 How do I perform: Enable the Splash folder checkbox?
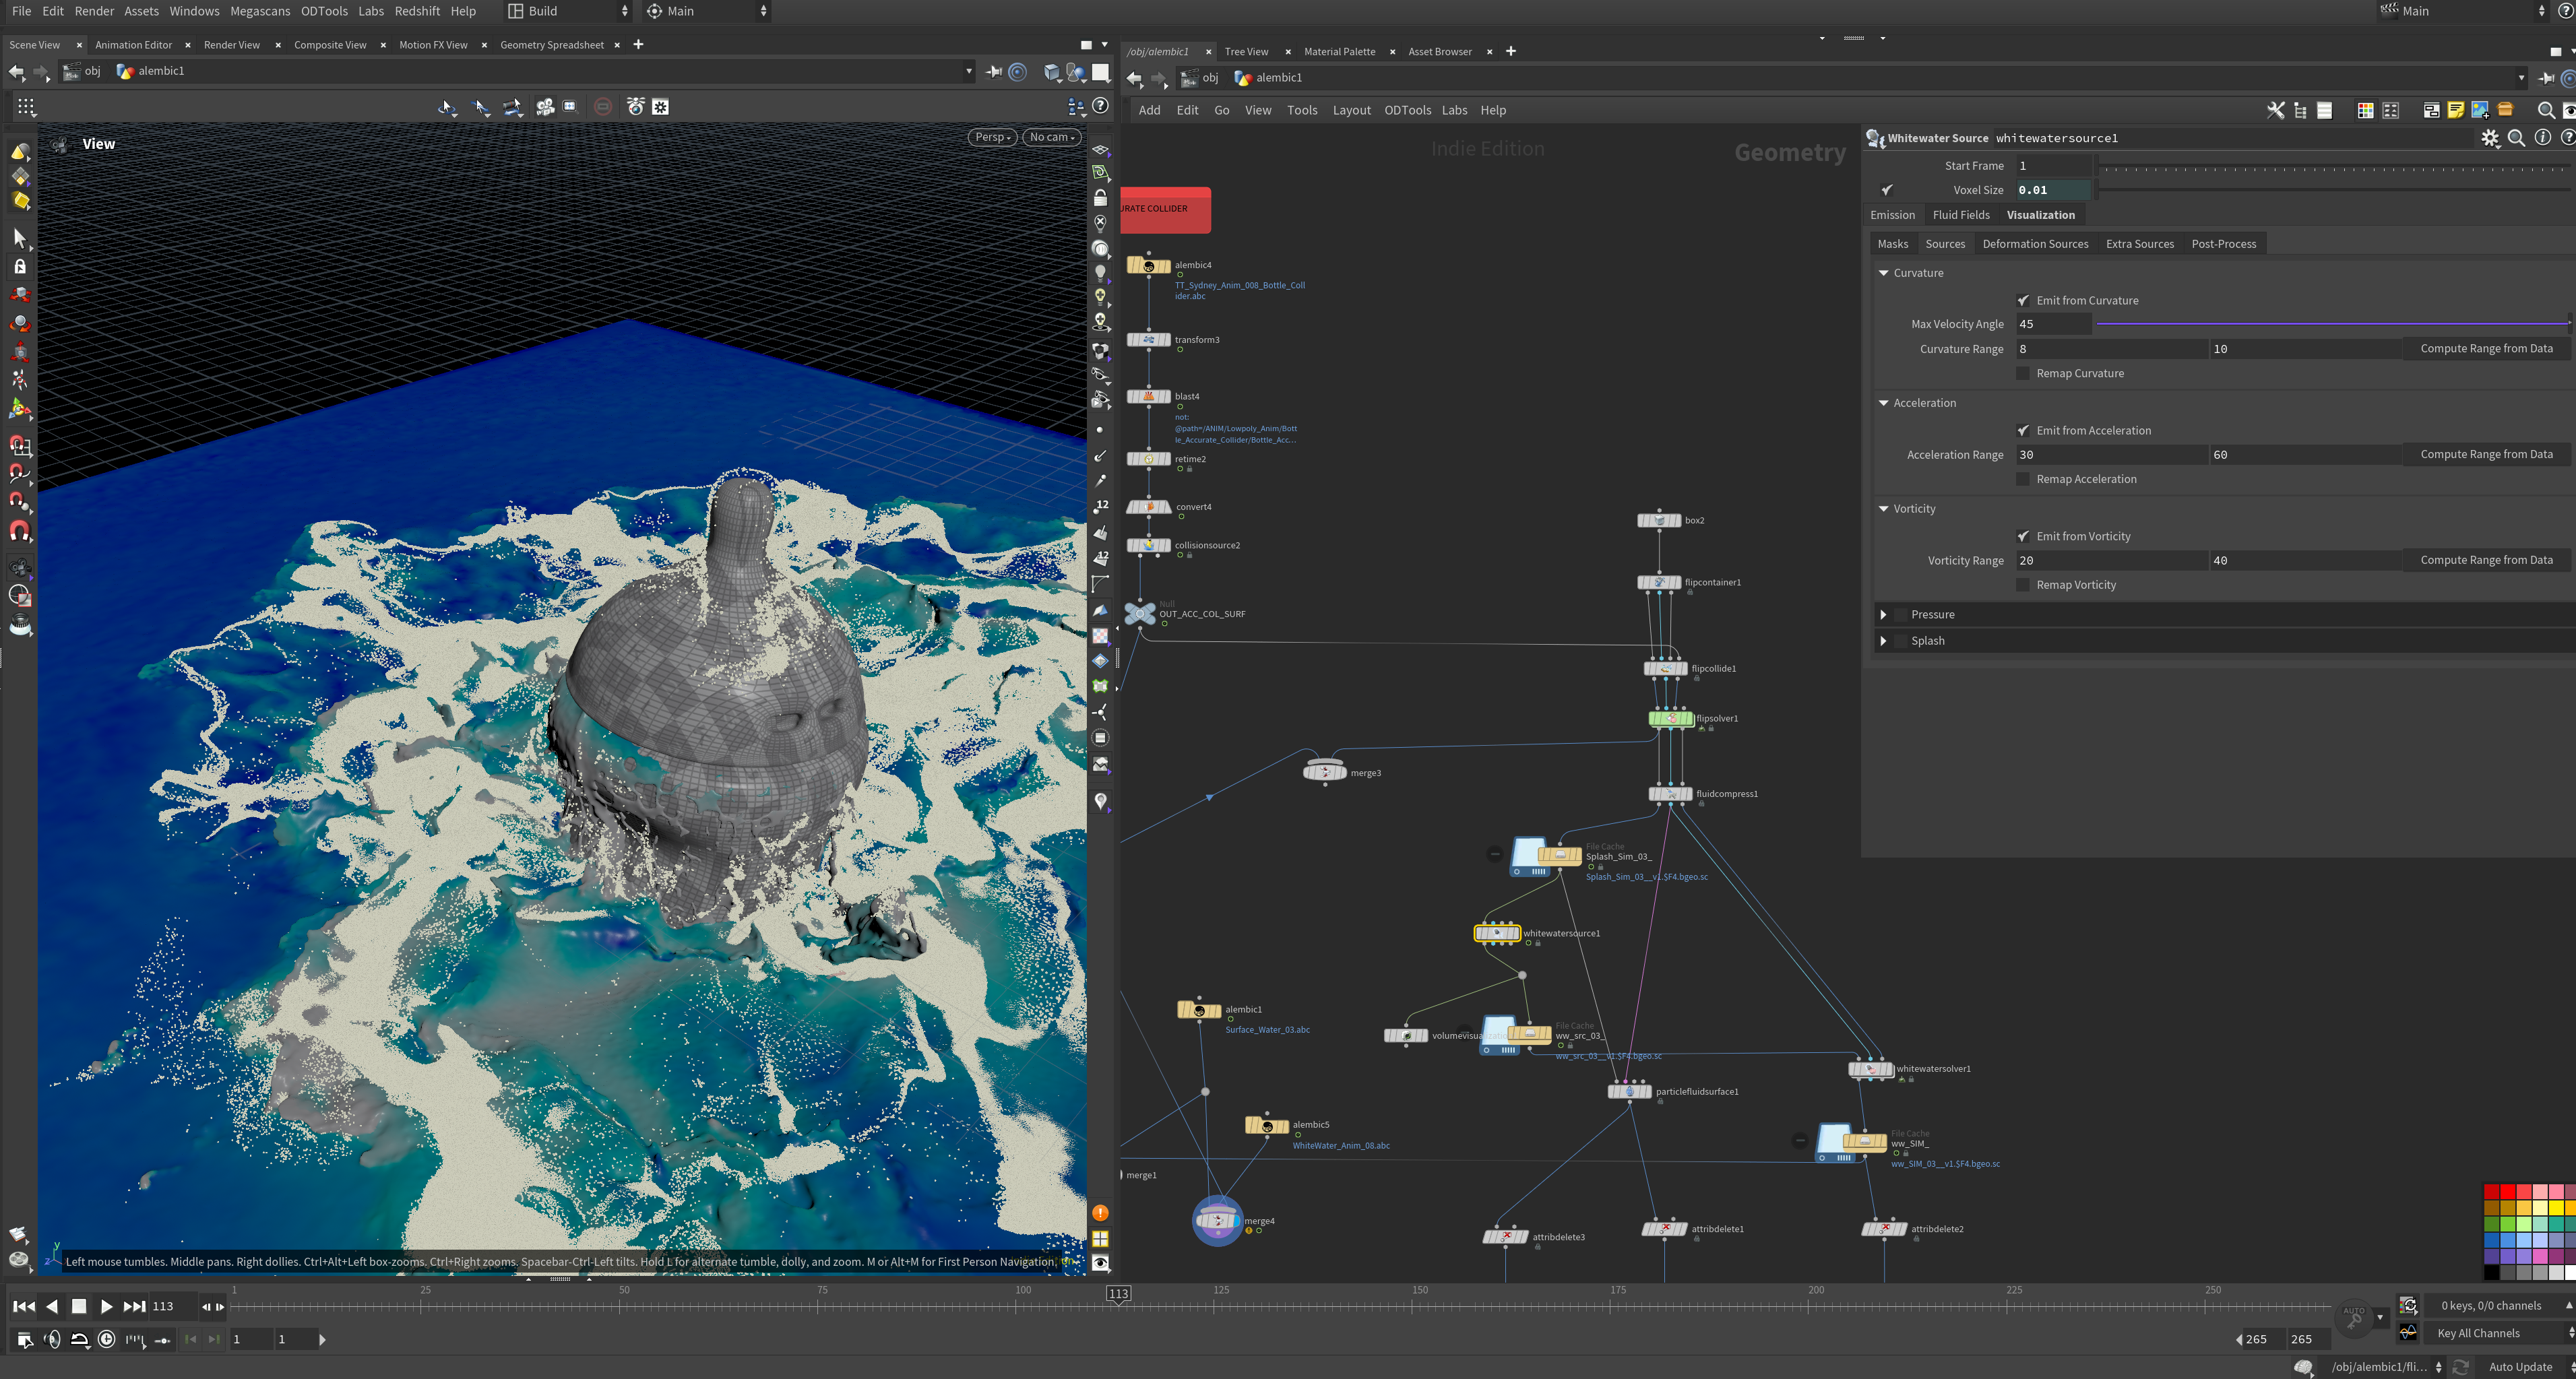click(x=1901, y=641)
